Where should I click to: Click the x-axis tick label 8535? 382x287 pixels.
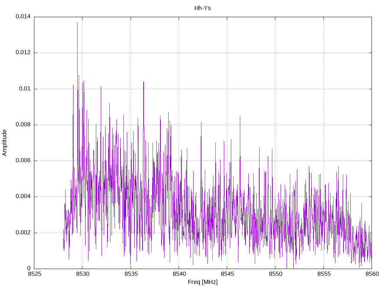coord(131,274)
